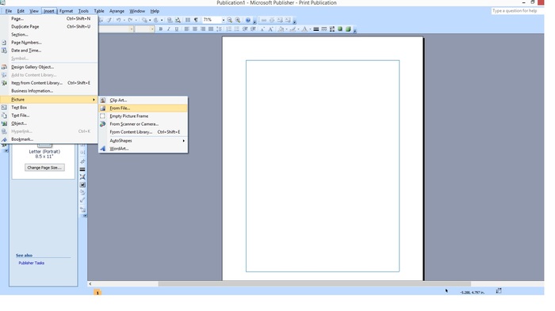This screenshot has height=311, width=555.
Task: Open the Font Color dropdown arrow
Action: (x=310, y=29)
